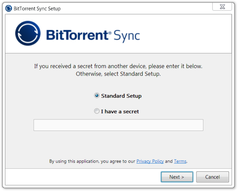
Task: Click the large circular sync arrows logo
Action: point(28,33)
